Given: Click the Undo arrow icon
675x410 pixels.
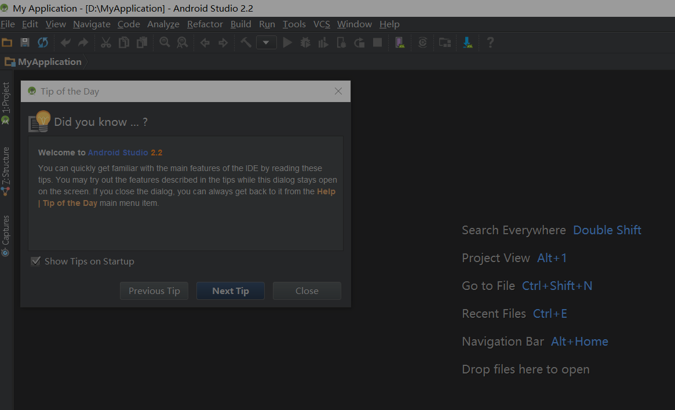Looking at the screenshot, I should point(65,43).
